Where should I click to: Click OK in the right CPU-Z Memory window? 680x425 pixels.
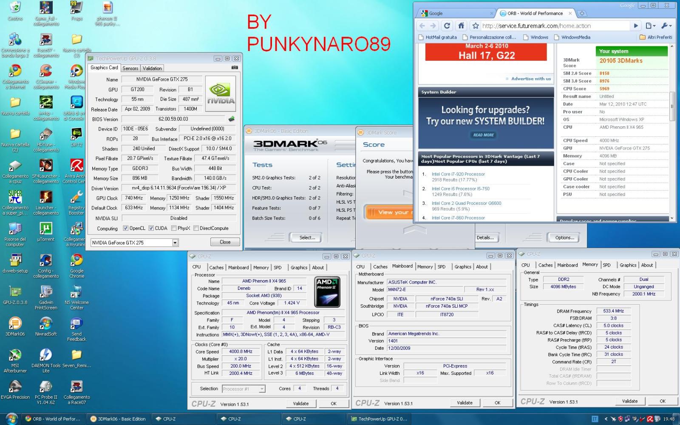click(x=662, y=401)
